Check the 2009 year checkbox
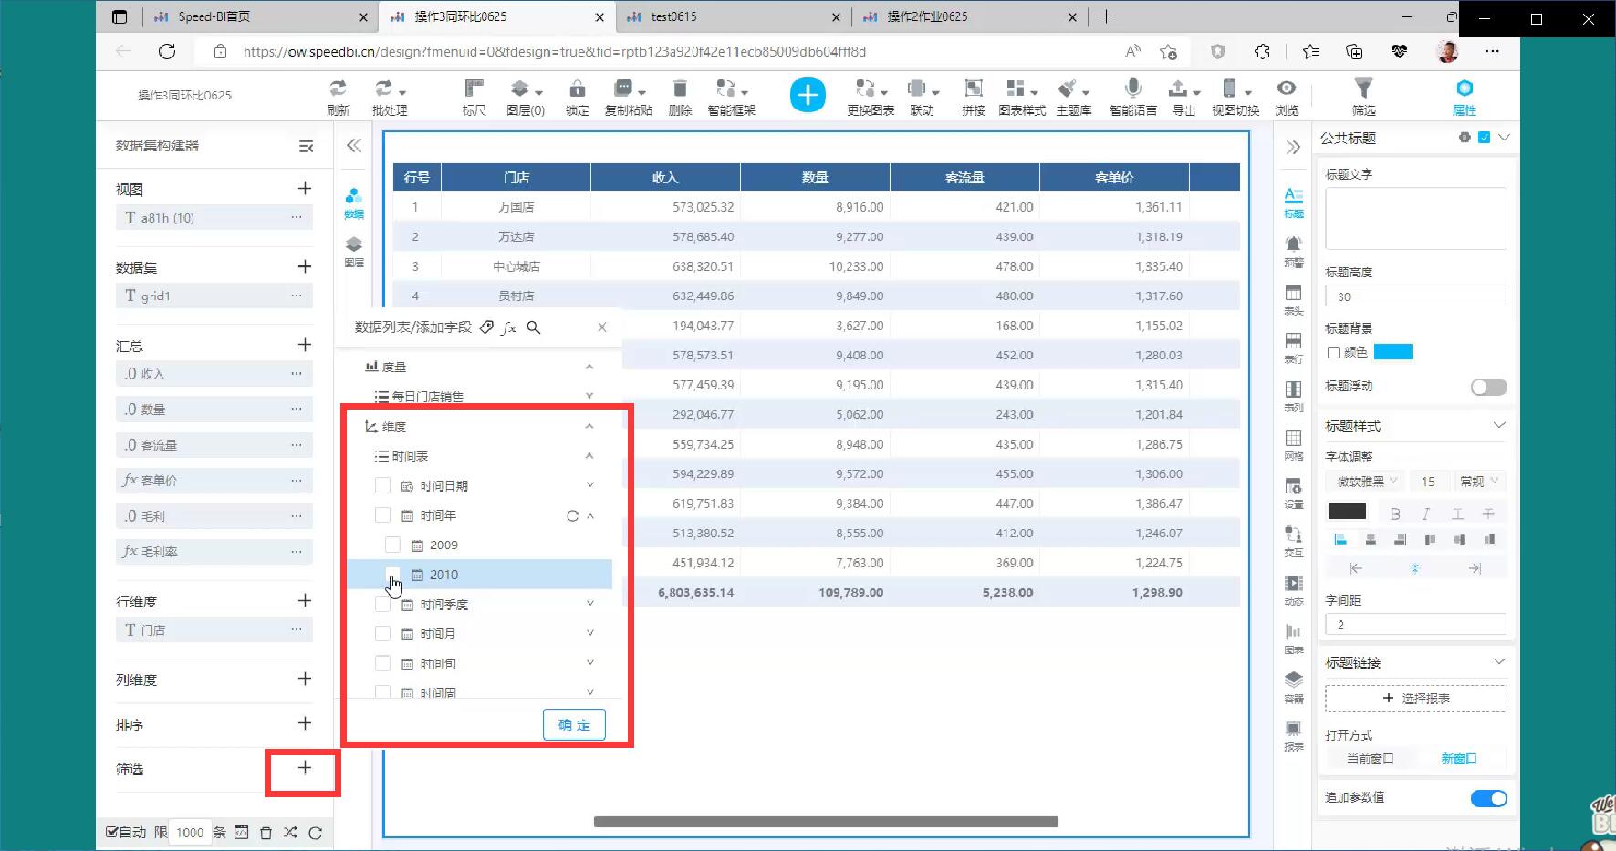The image size is (1616, 851). (x=392, y=545)
